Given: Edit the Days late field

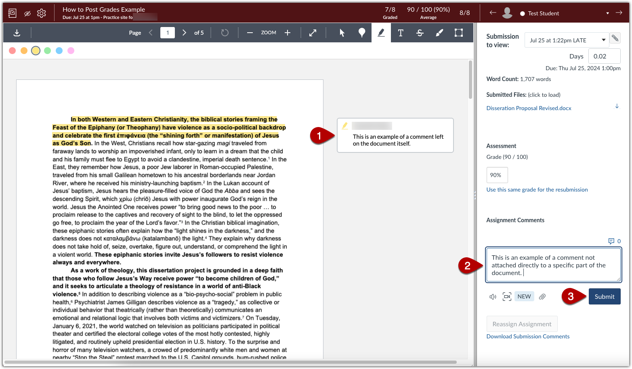Looking at the screenshot, I should 604,56.
